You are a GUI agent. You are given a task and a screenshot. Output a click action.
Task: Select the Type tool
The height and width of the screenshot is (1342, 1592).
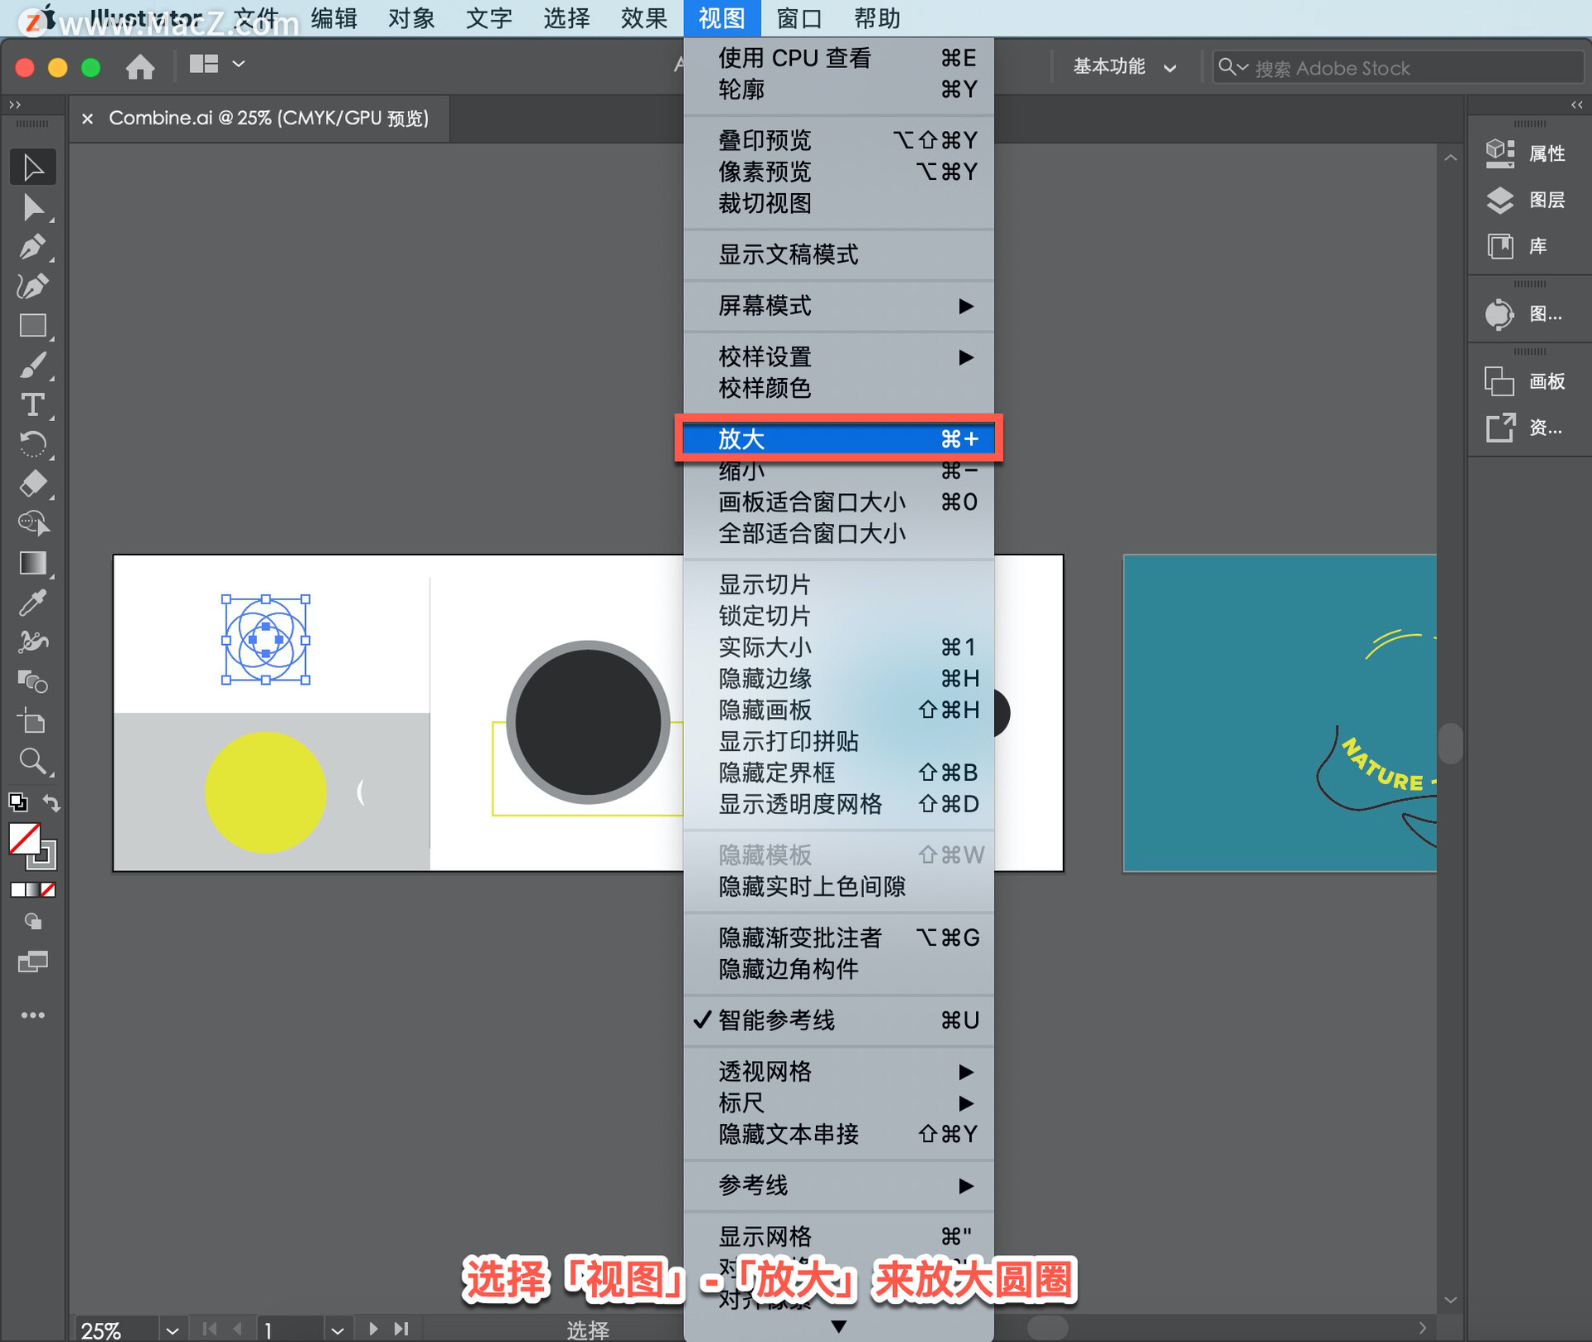point(32,405)
